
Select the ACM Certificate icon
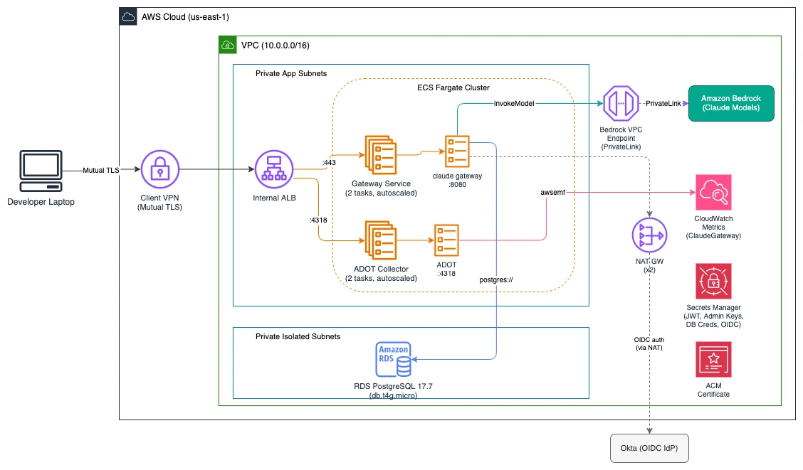(x=713, y=360)
